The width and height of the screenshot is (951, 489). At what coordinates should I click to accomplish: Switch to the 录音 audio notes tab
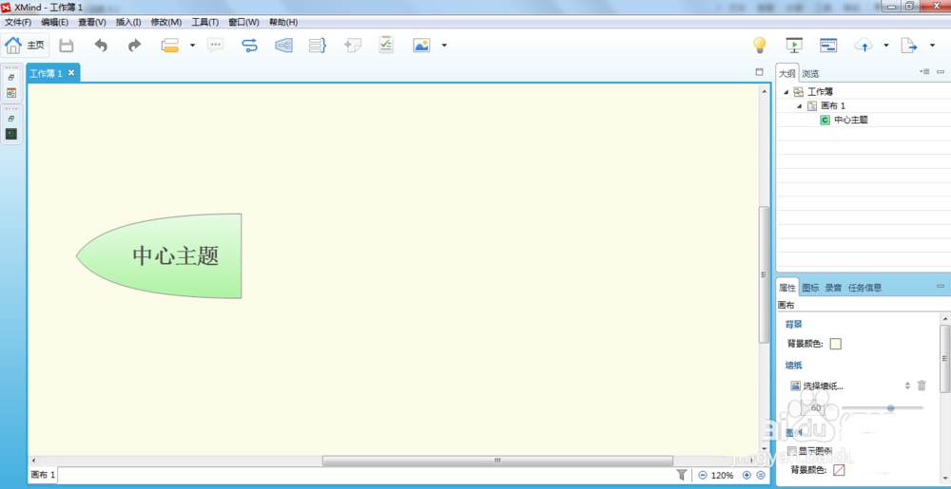(x=833, y=288)
